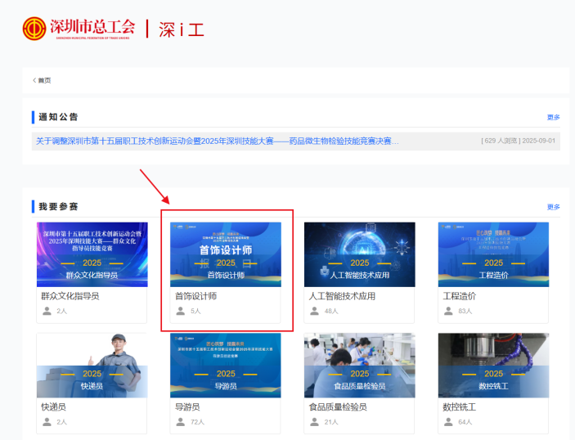Click 21人 count on 食品质量检验员 card
The width and height of the screenshot is (575, 440).
point(331,422)
